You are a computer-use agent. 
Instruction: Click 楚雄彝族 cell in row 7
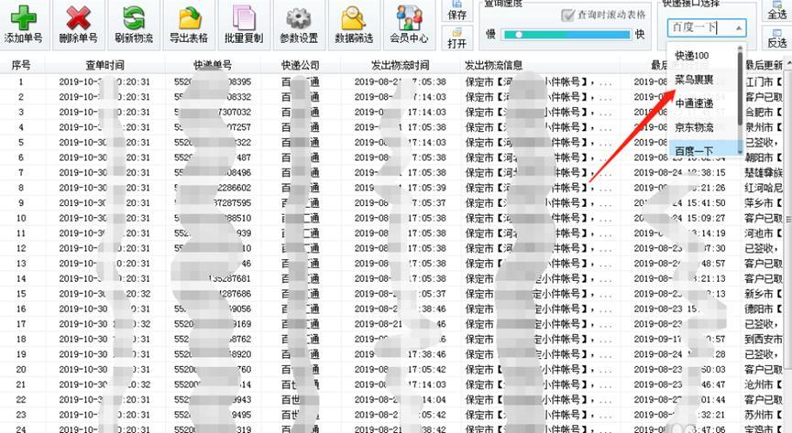click(764, 173)
